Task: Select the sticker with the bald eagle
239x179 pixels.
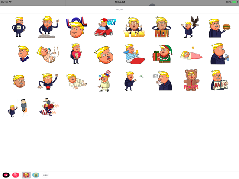Action: pos(190,27)
